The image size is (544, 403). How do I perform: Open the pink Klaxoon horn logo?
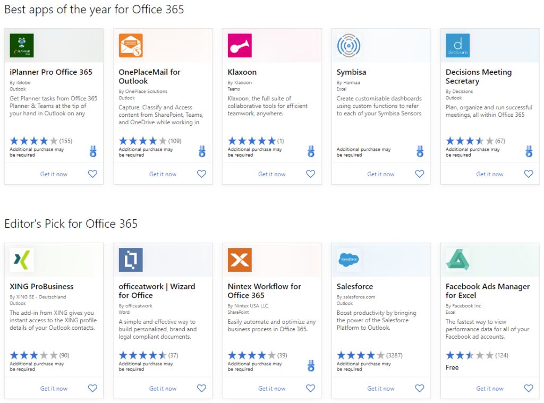tap(240, 46)
